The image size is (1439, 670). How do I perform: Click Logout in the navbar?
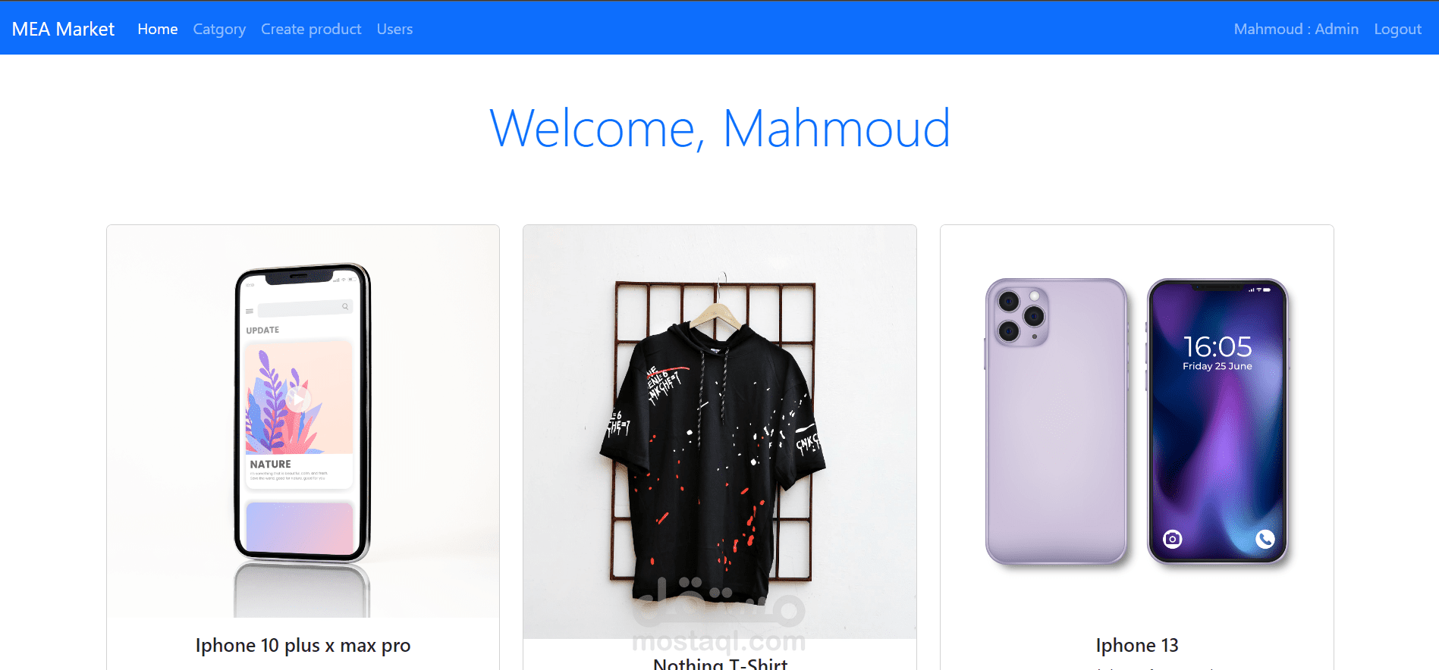tap(1397, 29)
